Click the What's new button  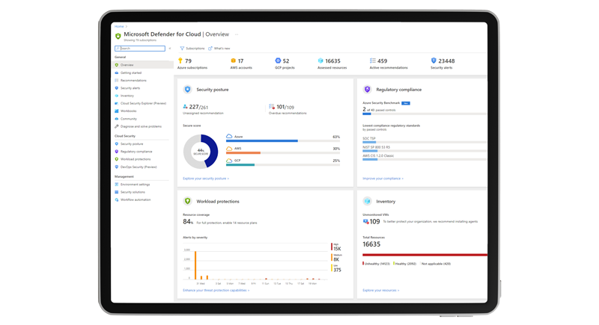[219, 49]
